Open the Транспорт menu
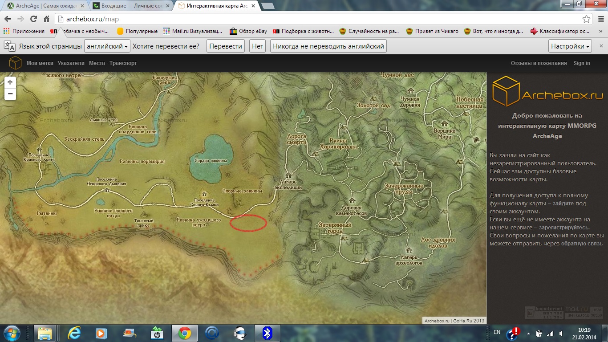 tap(123, 63)
